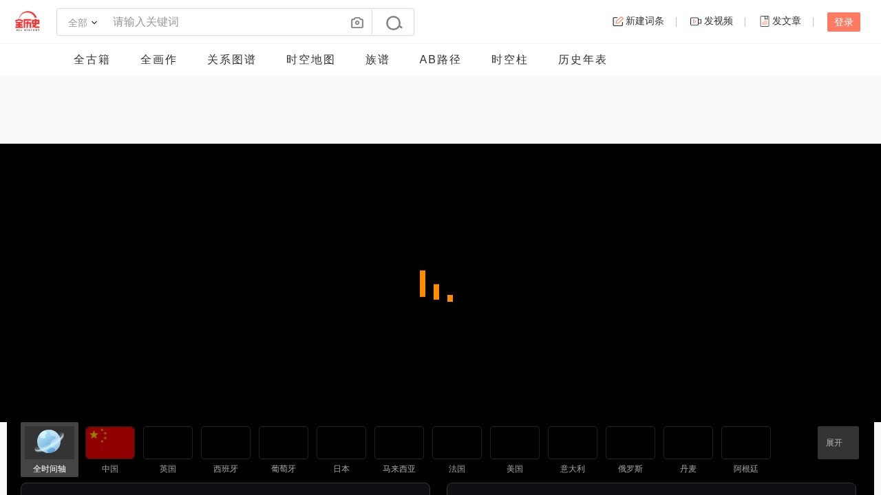
Task: Switch to the 美国 country timeline
Action: pos(514,442)
